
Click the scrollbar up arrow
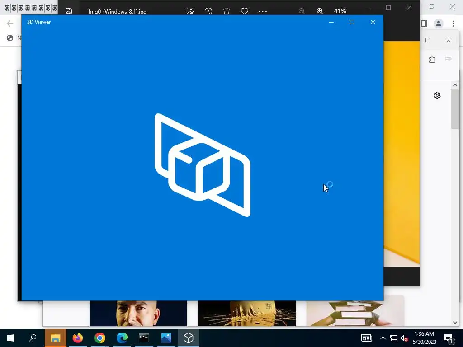[x=455, y=85]
